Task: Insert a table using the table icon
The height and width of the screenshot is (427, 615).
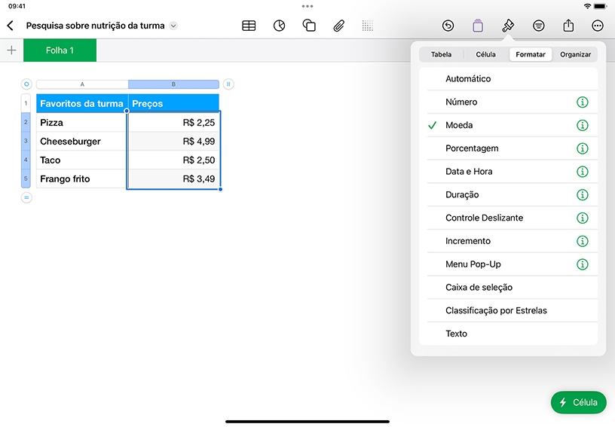Action: click(x=249, y=26)
